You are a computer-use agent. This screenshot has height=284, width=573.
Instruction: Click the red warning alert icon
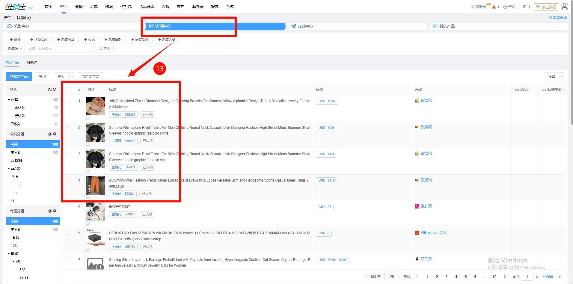(494, 7)
